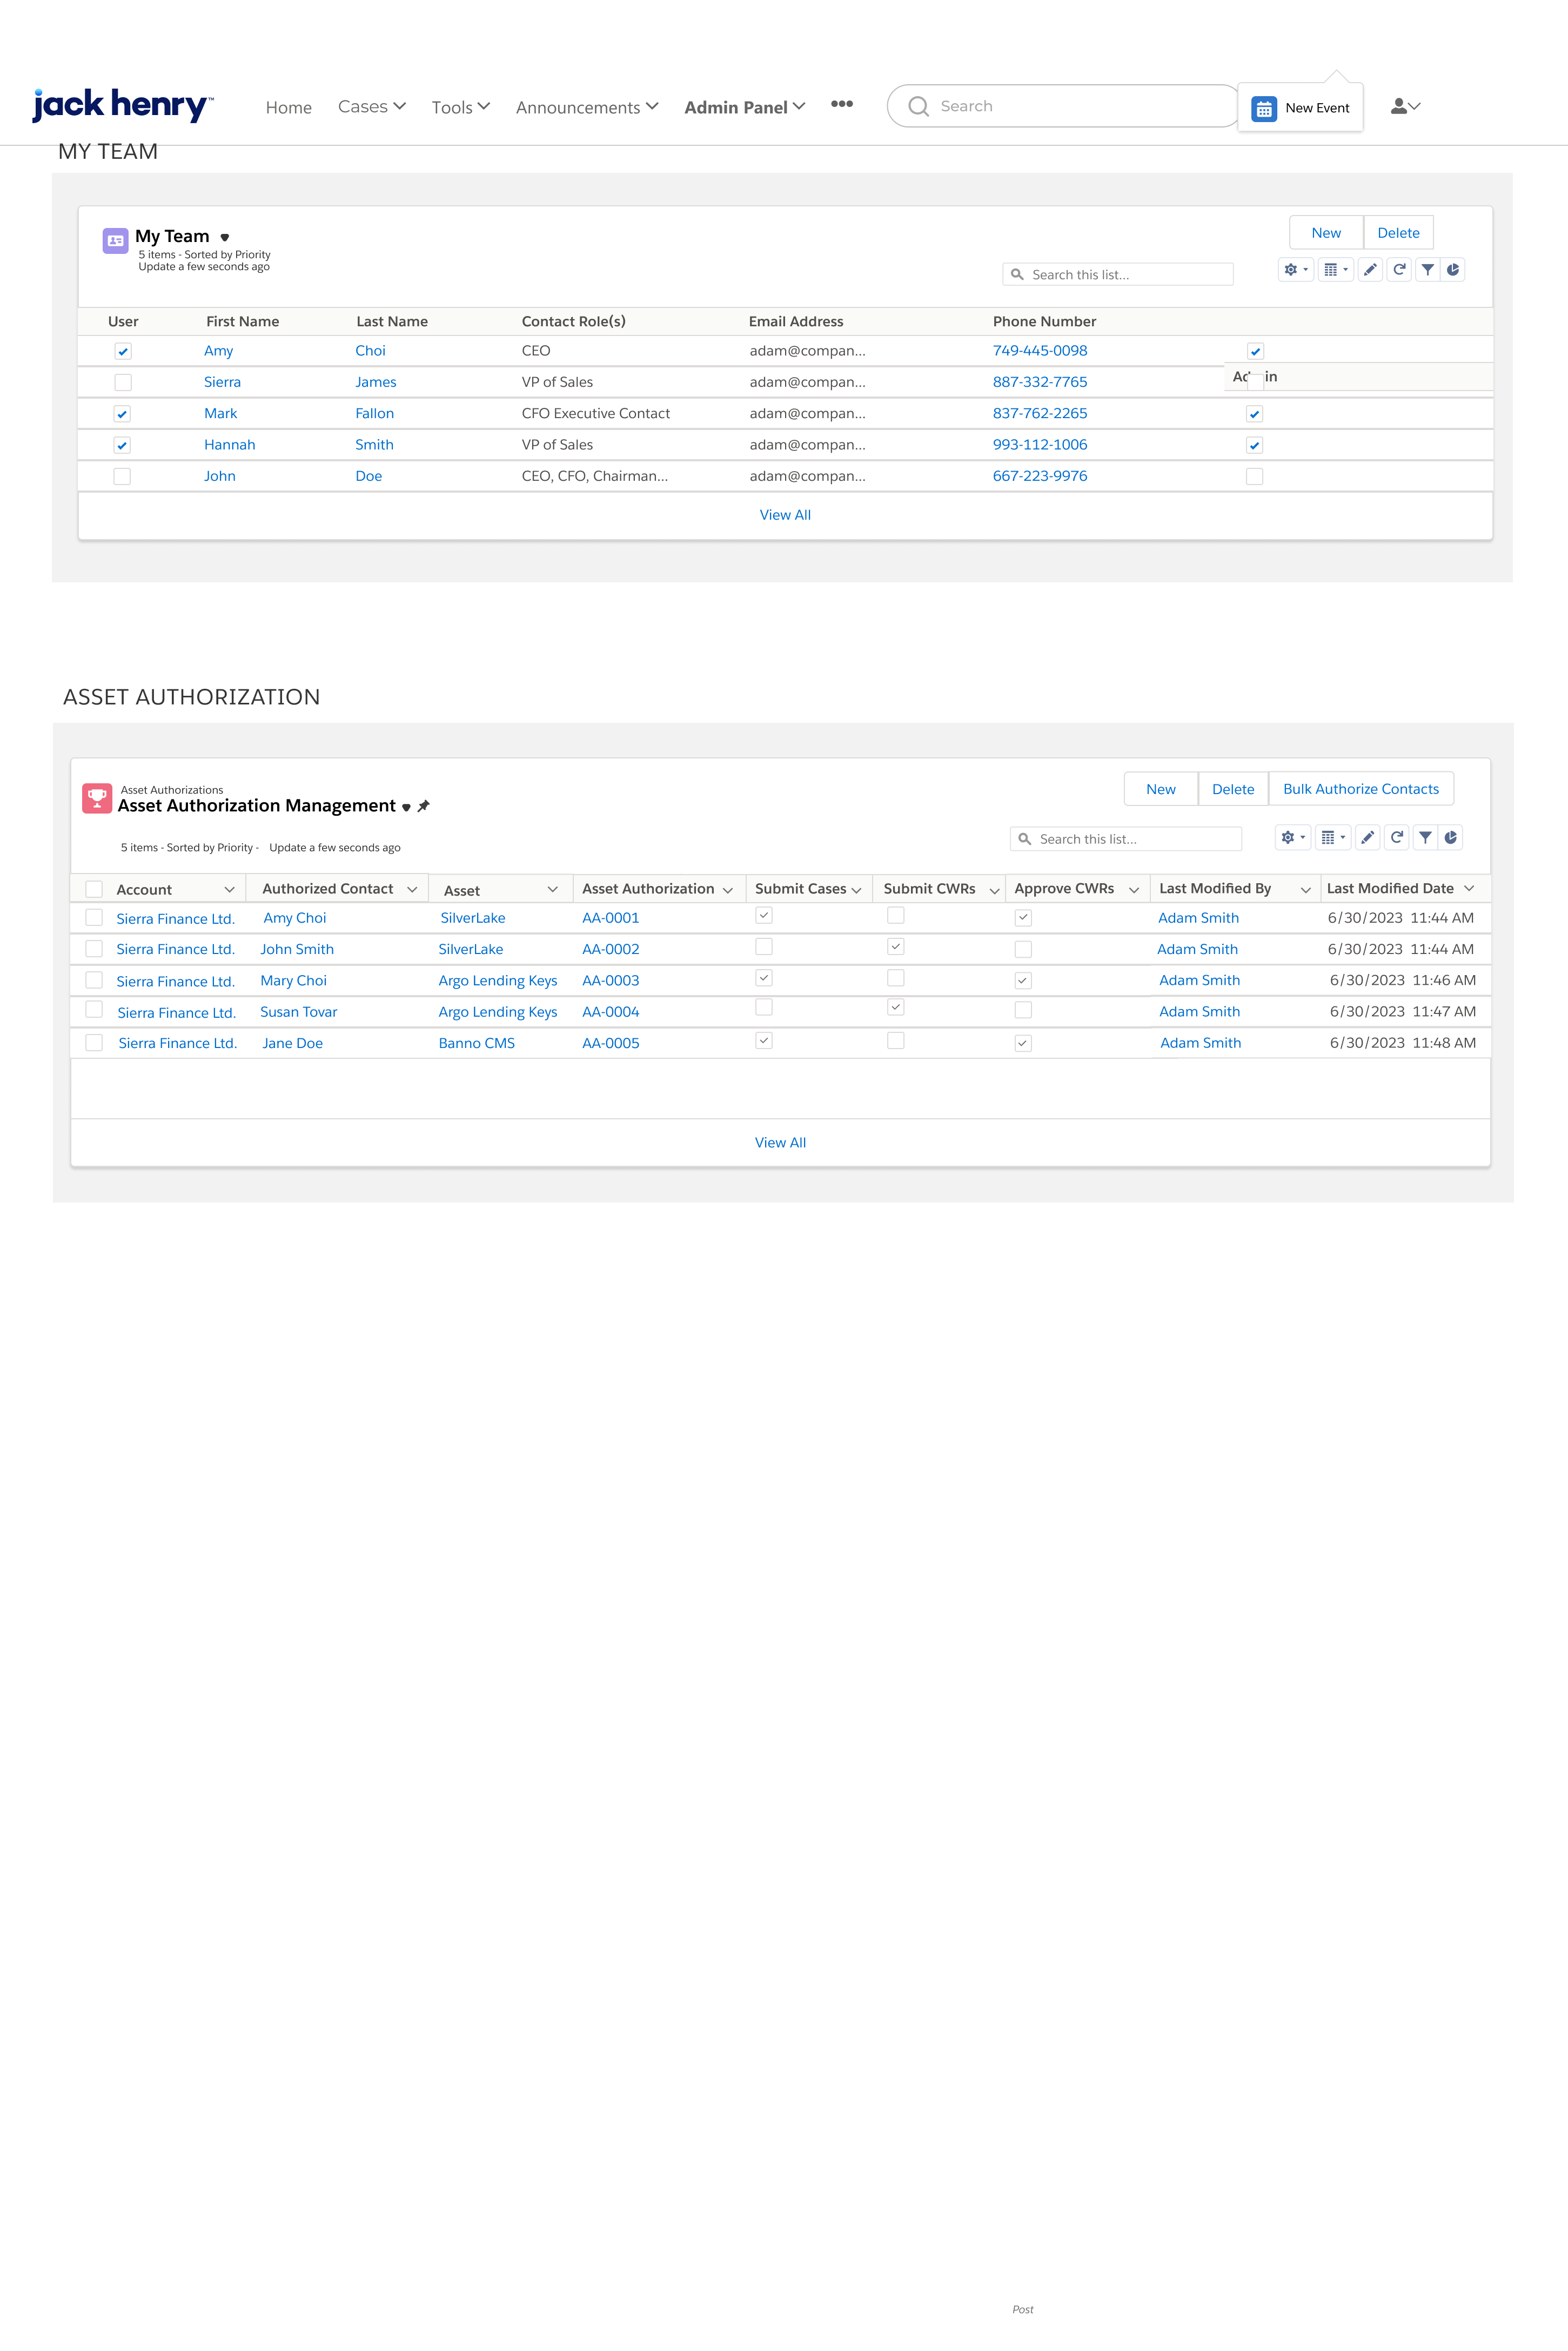Click the Asset Authorization trophy icon
The image size is (1568, 2351).
pyautogui.click(x=97, y=798)
